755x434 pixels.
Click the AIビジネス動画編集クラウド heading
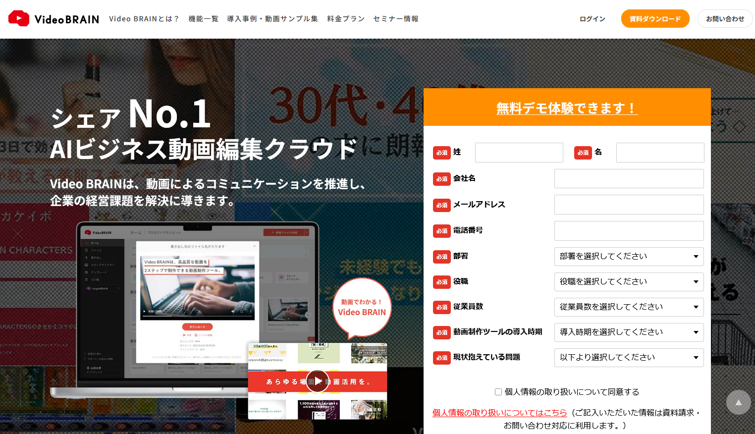point(203,149)
